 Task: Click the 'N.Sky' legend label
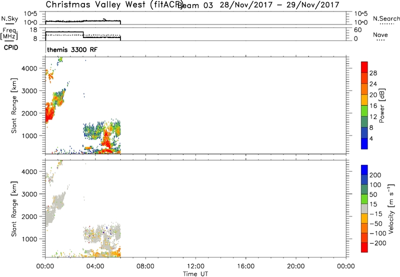pos(9,19)
